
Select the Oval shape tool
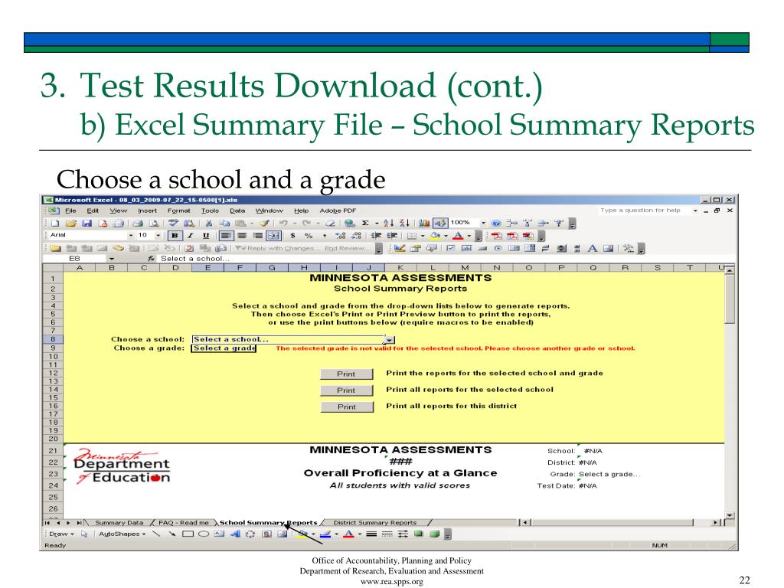(204, 534)
